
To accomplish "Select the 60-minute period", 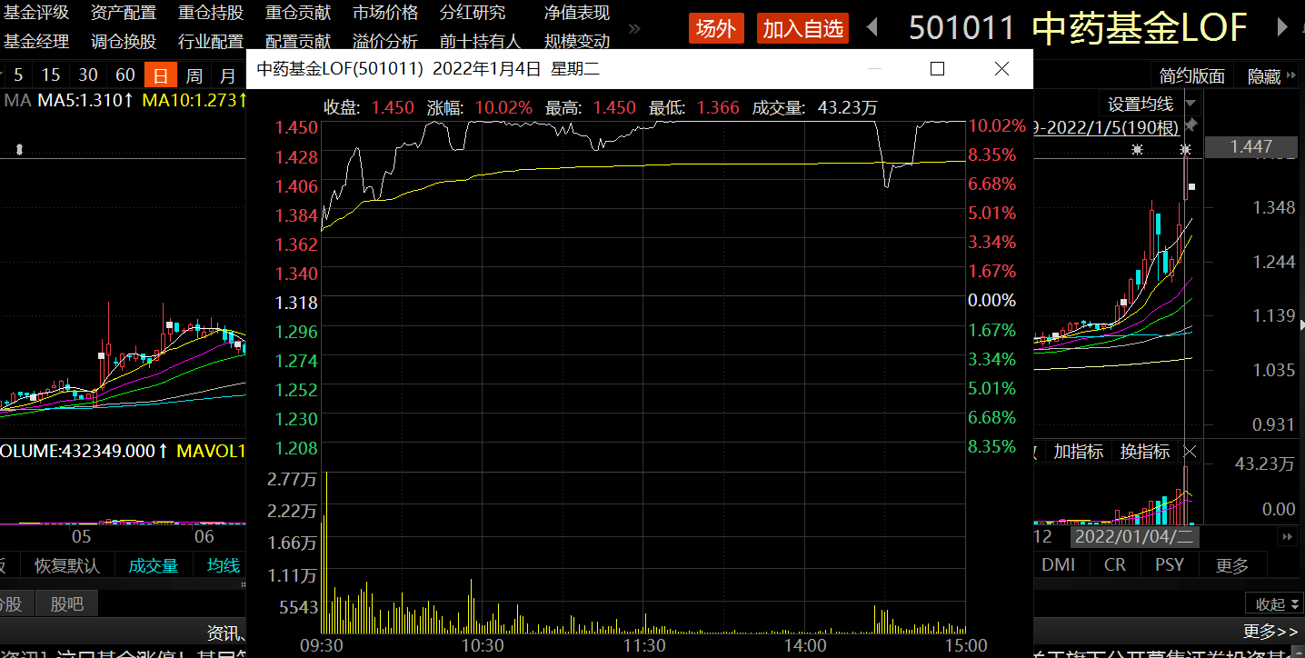I will [x=125, y=75].
